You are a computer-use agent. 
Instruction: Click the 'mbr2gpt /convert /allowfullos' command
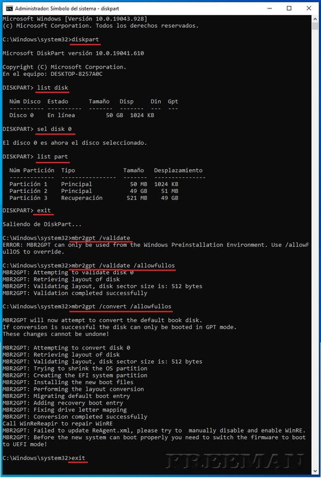(x=121, y=307)
